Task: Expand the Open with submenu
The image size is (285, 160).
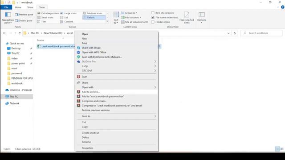Action: pos(116,87)
